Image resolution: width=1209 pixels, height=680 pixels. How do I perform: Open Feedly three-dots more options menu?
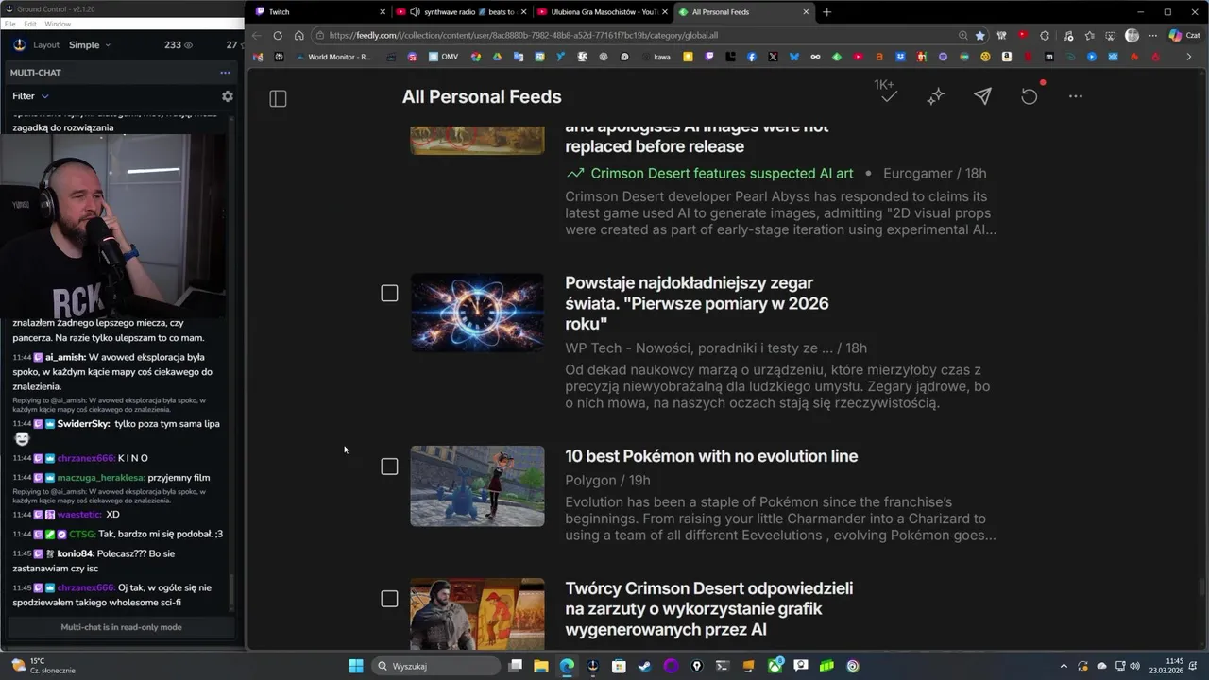click(x=1076, y=96)
